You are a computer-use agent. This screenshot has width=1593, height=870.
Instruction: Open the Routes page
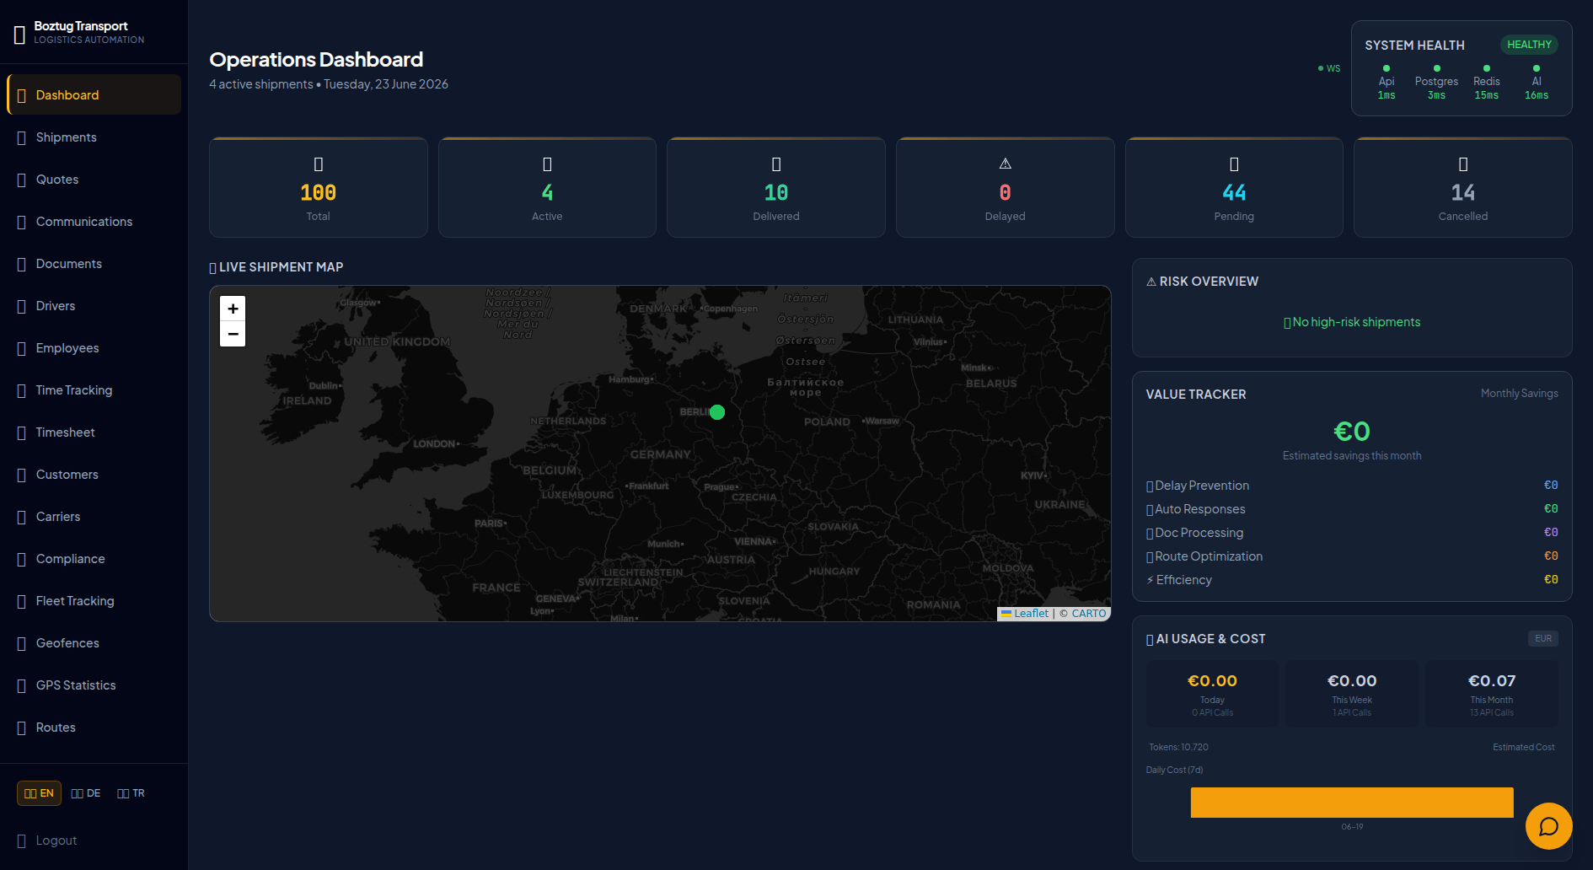click(94, 728)
